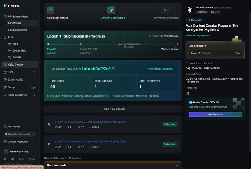251x169 pixels.
Task: Open View Campaign Details link
Action: 198,35
